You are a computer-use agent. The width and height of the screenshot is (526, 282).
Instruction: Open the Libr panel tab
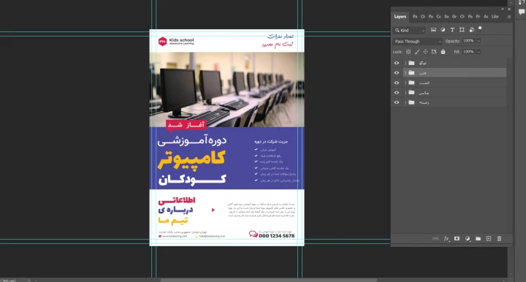[x=495, y=16]
